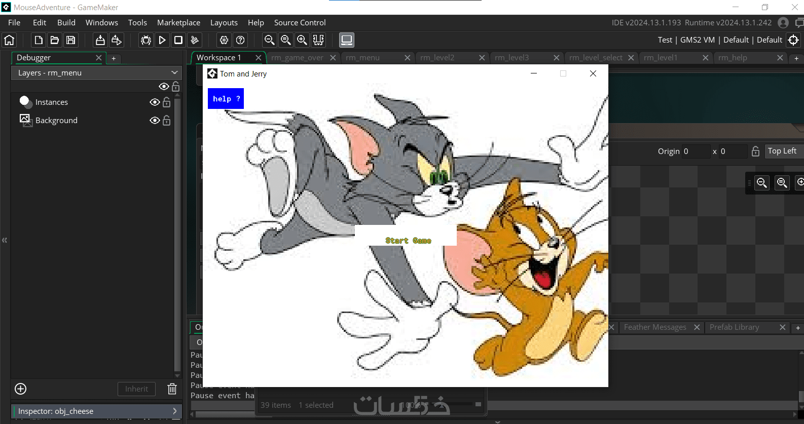
Task: Toggle visibility of all layers
Action: [164, 87]
